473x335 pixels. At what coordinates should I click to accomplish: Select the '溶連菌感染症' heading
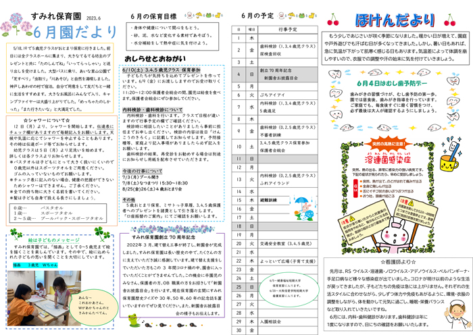[x=388, y=159]
